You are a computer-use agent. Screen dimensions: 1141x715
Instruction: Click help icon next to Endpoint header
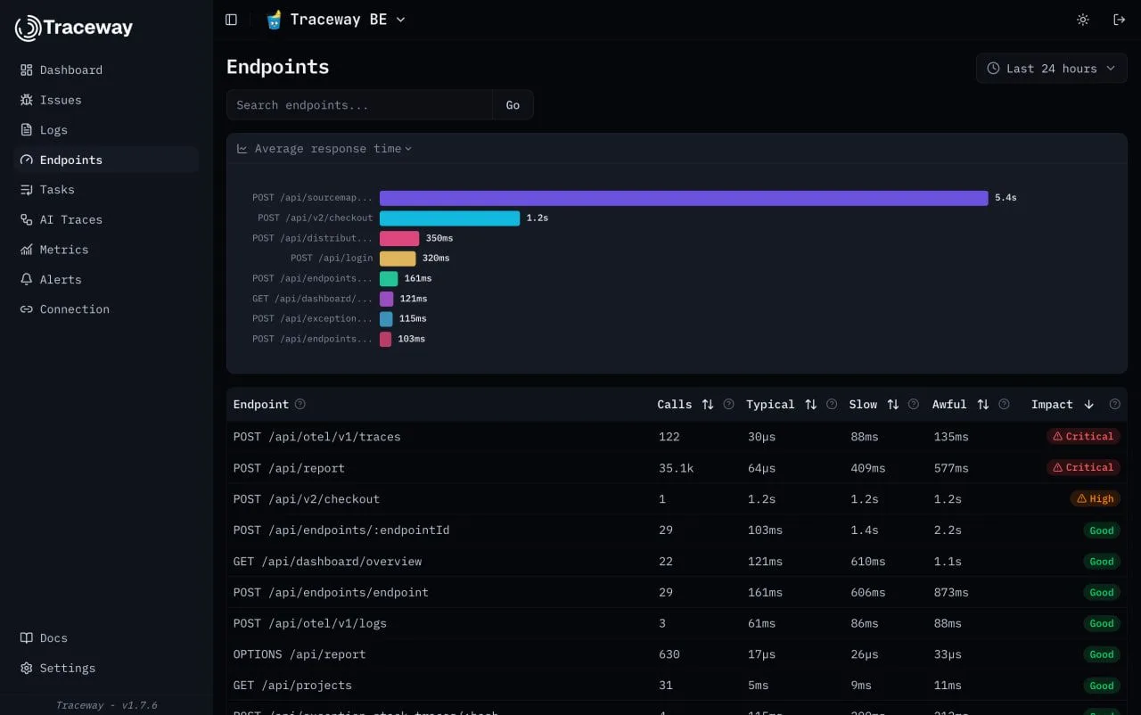point(300,405)
